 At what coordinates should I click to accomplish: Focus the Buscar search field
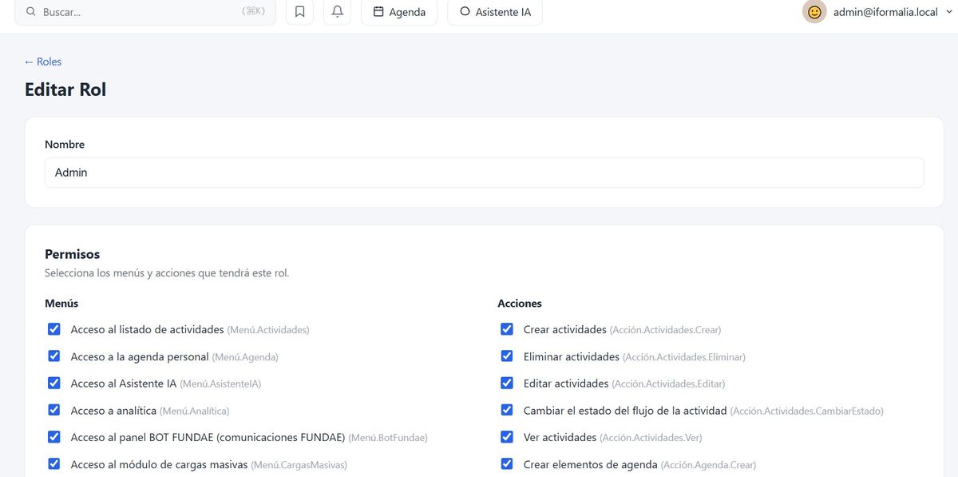click(145, 12)
